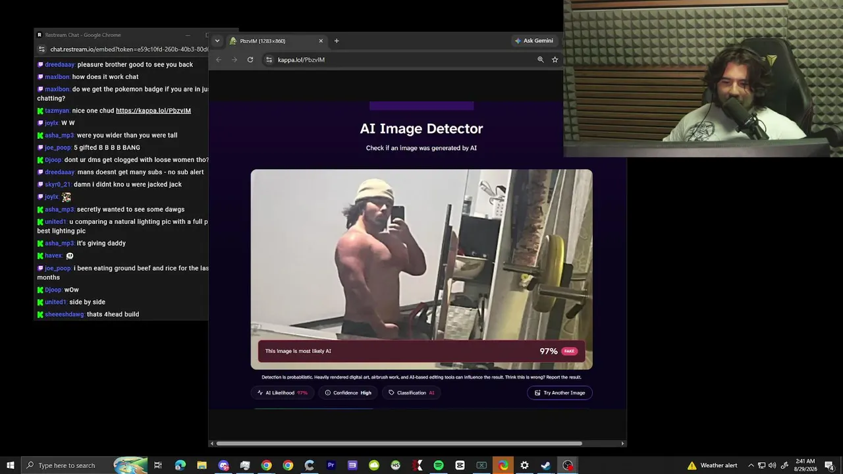Close the PbzvIM tab
The width and height of the screenshot is (843, 474).
click(321, 41)
